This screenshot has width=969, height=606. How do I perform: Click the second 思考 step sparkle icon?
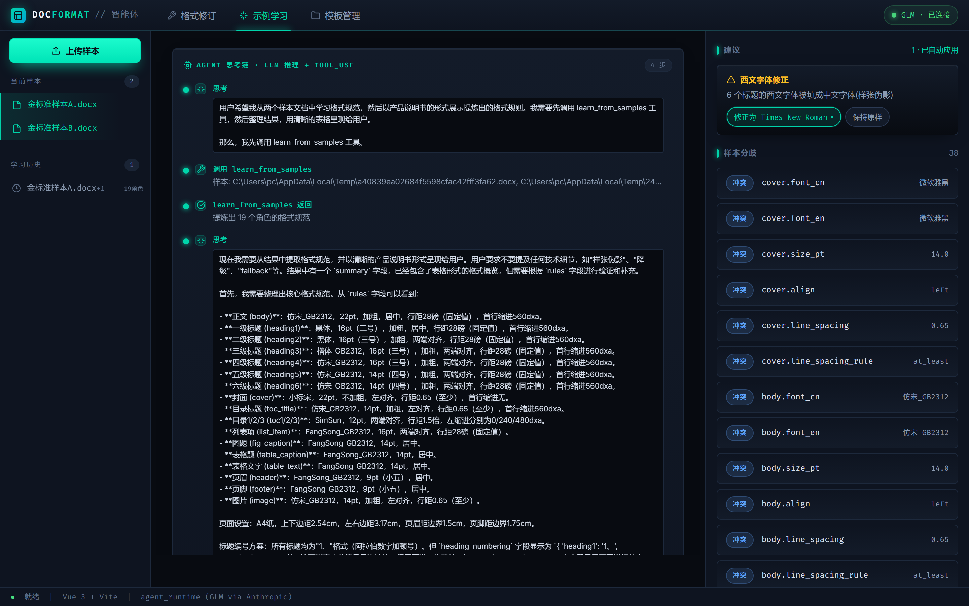point(201,240)
